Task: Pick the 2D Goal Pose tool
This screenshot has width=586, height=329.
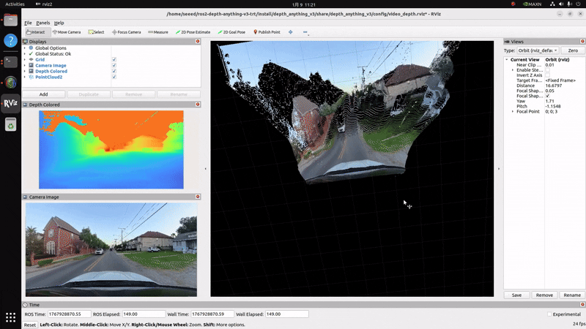Action: click(231, 32)
